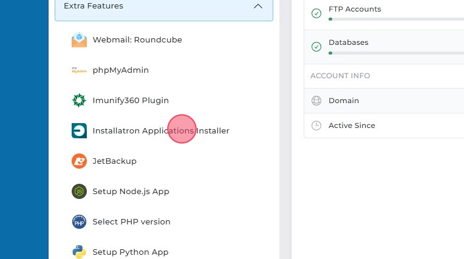Click the Databases usage progress bar
Screen dimensions: 464x259
(396, 53)
